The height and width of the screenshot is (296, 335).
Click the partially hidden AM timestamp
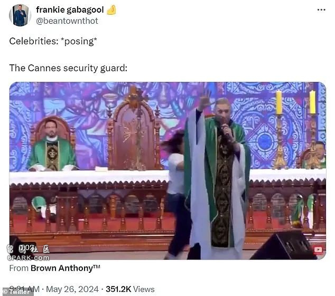[x=25, y=288]
